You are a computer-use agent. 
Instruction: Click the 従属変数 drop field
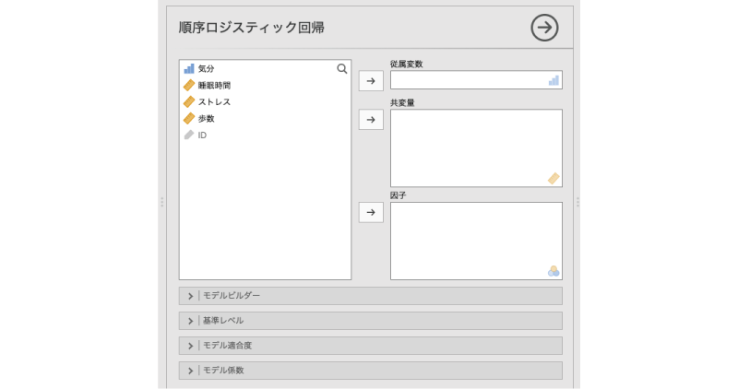tap(475, 80)
